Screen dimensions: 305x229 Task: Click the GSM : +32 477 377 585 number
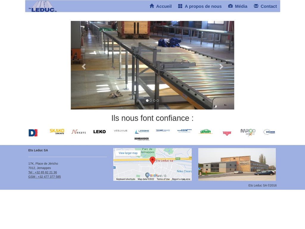(45, 177)
